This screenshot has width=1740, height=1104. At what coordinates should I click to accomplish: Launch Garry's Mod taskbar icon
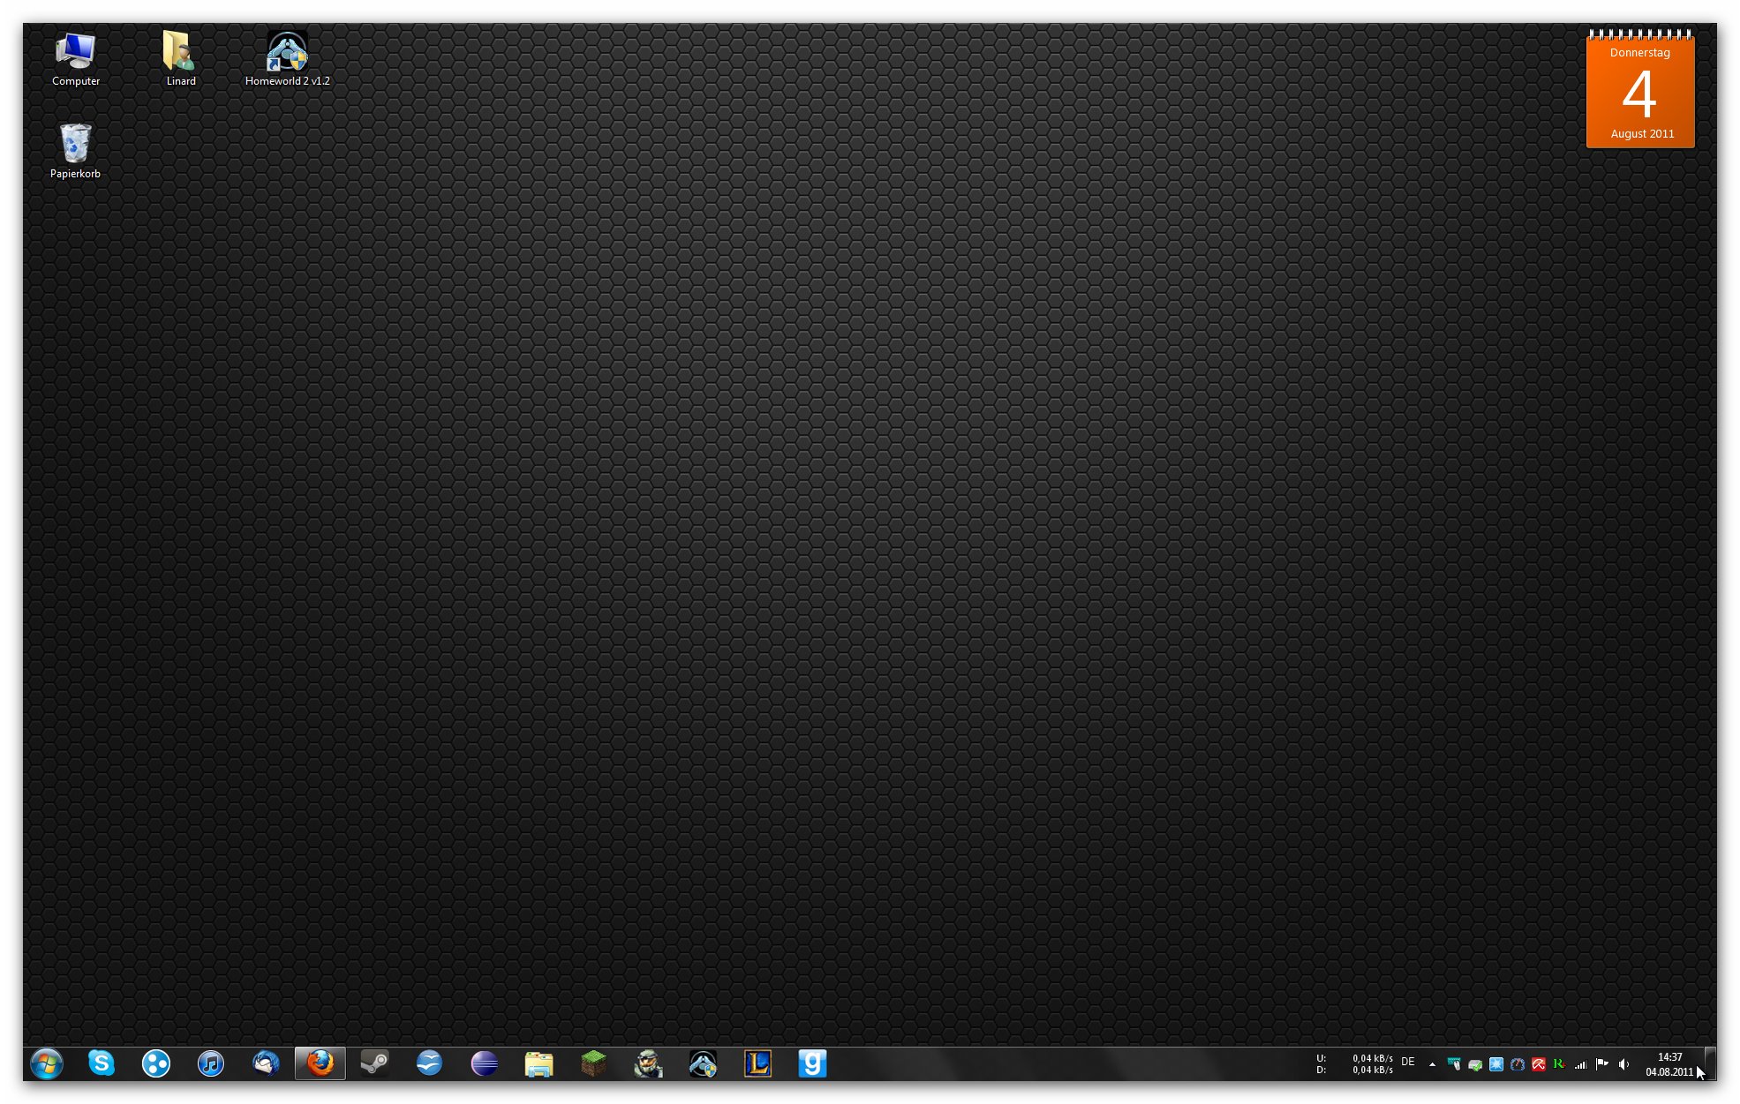[812, 1063]
